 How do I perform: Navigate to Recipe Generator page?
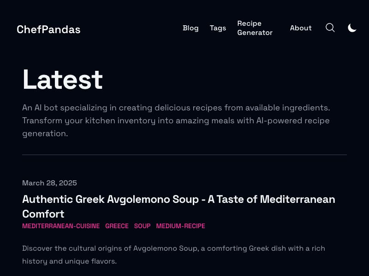(x=255, y=28)
